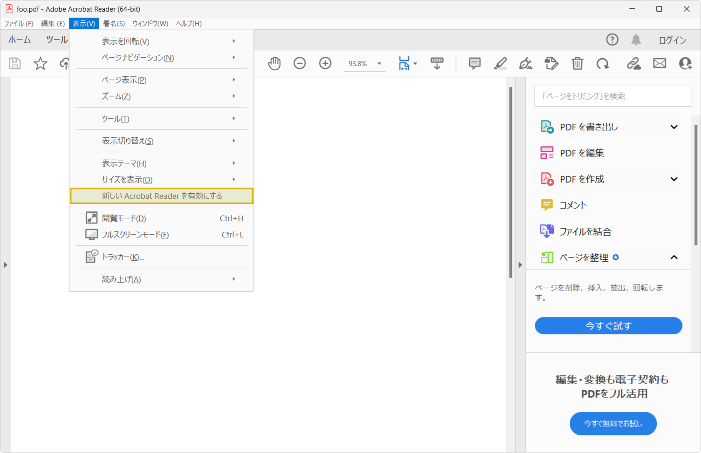Open the 読み上げ submenu
The image size is (701, 453).
162,279
